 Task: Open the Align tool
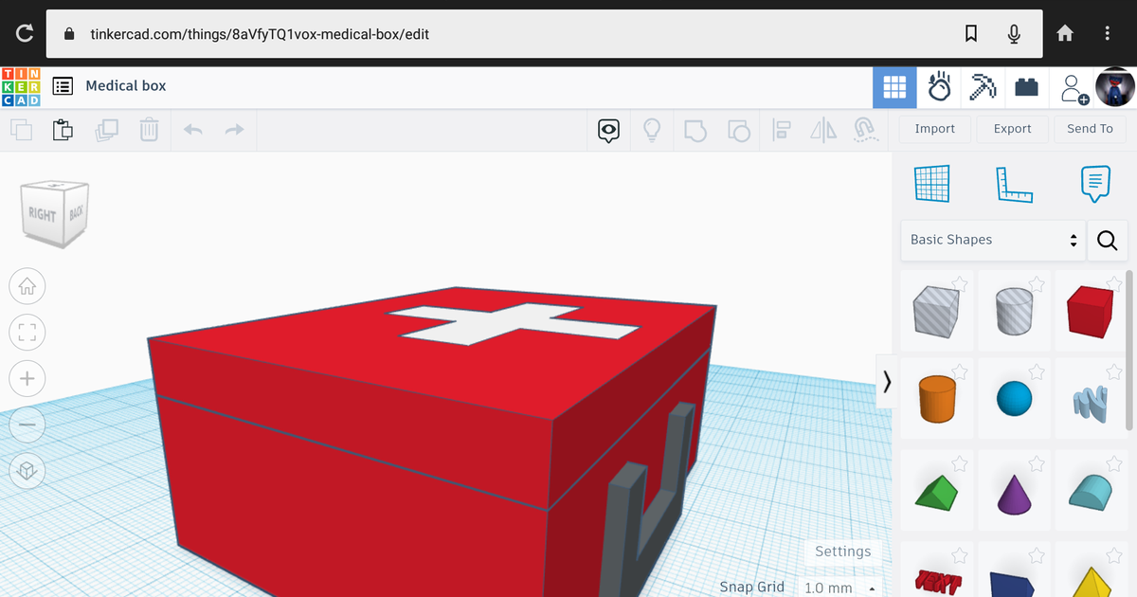tap(781, 129)
